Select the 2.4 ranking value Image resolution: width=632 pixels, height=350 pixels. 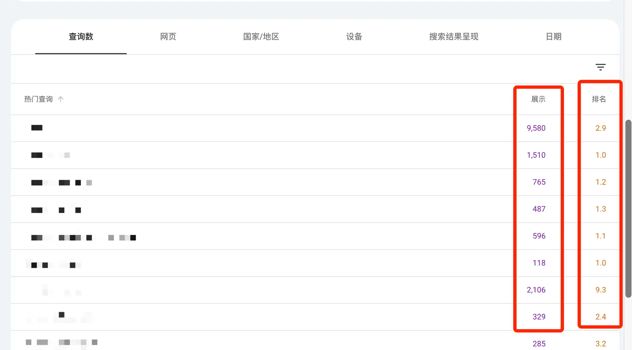pos(601,317)
